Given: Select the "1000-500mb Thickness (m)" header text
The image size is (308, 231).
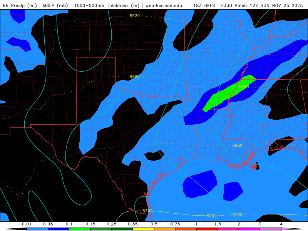Looking at the screenshot, I should pyautogui.click(x=107, y=6).
